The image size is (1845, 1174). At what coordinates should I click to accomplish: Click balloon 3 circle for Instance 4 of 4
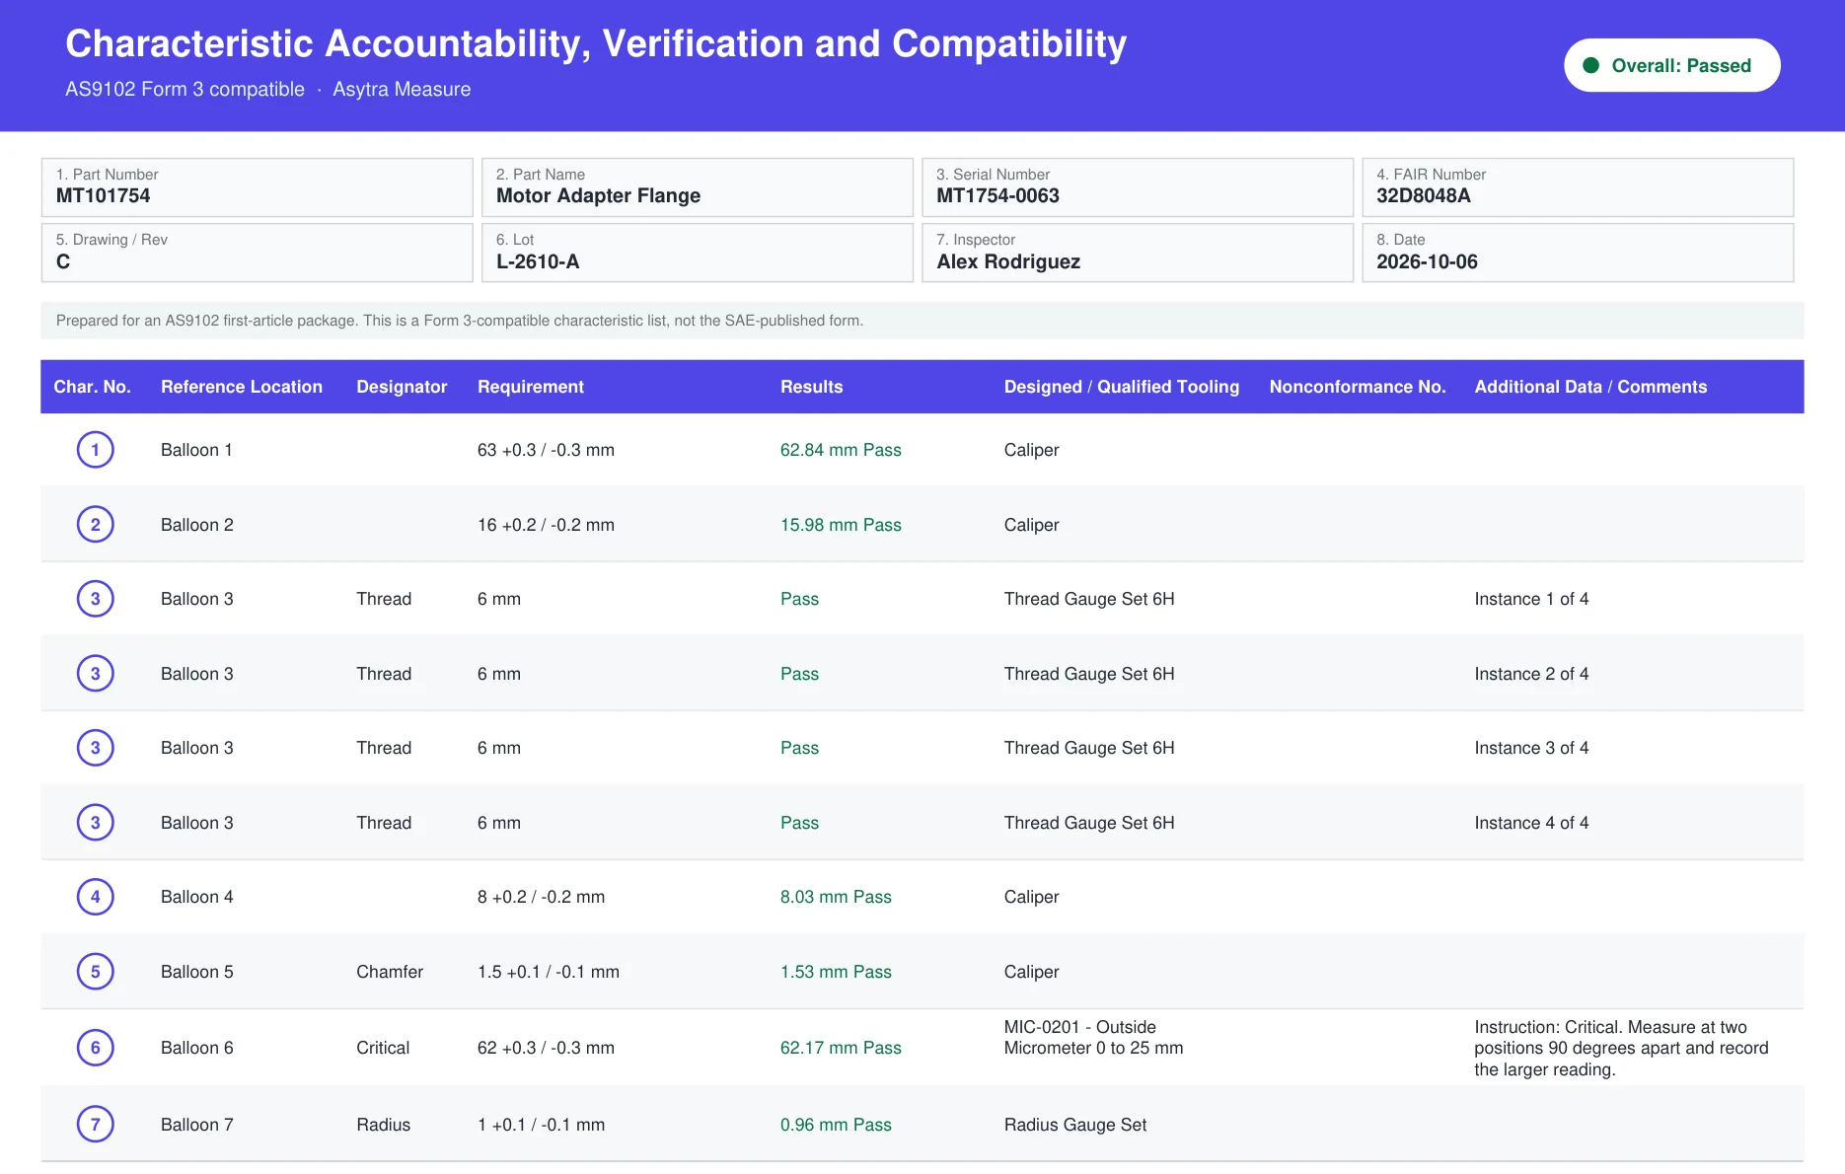pyautogui.click(x=96, y=823)
